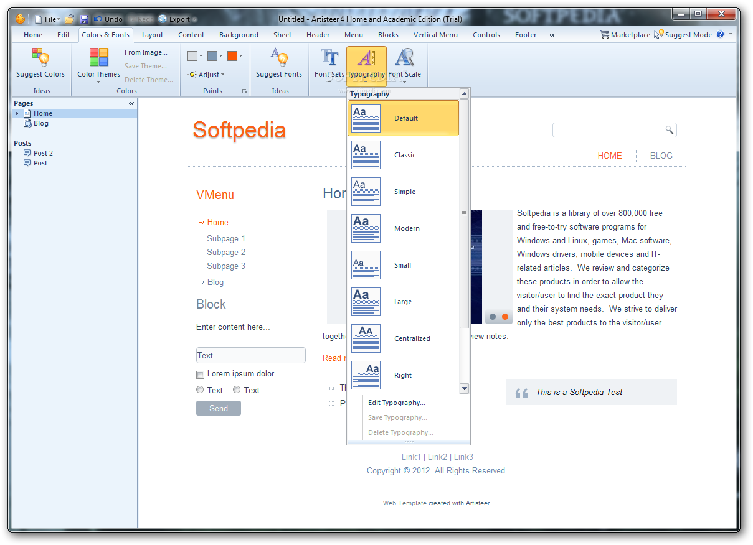Select the Simple typography preset

[x=404, y=192]
